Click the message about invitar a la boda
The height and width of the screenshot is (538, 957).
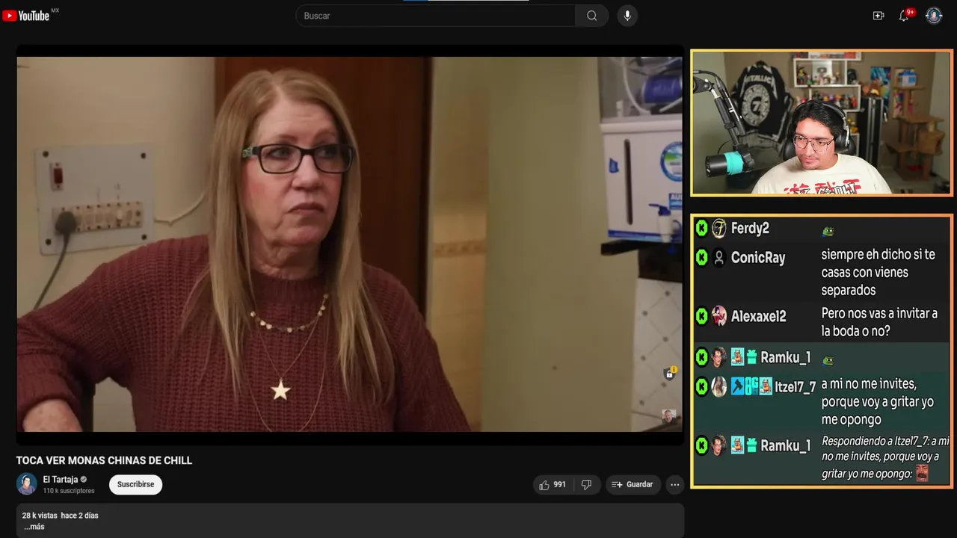point(879,322)
